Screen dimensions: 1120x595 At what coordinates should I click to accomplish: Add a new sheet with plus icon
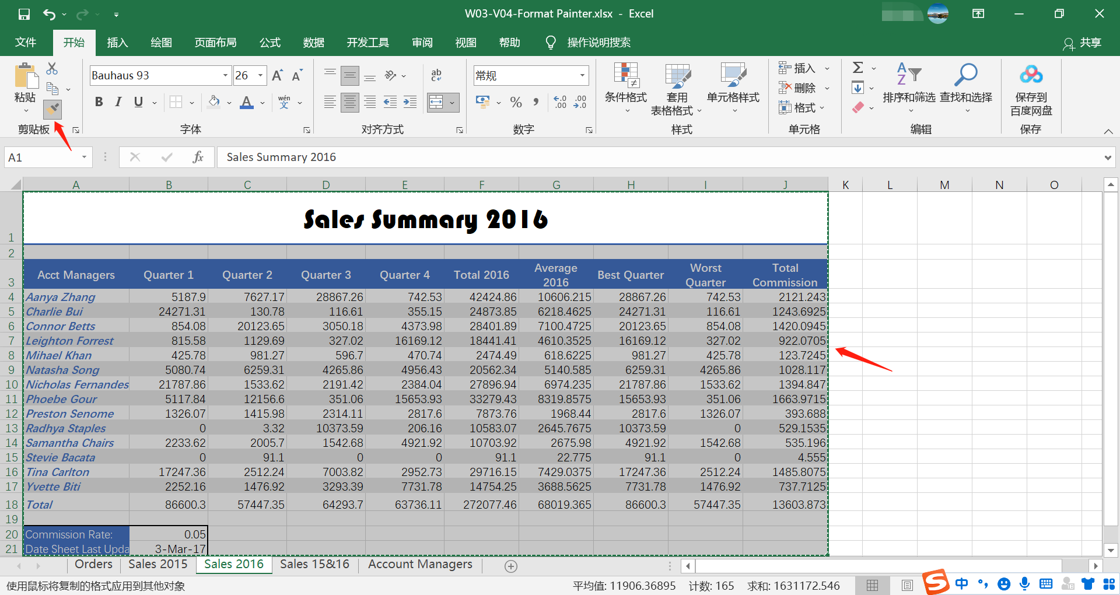(x=511, y=566)
